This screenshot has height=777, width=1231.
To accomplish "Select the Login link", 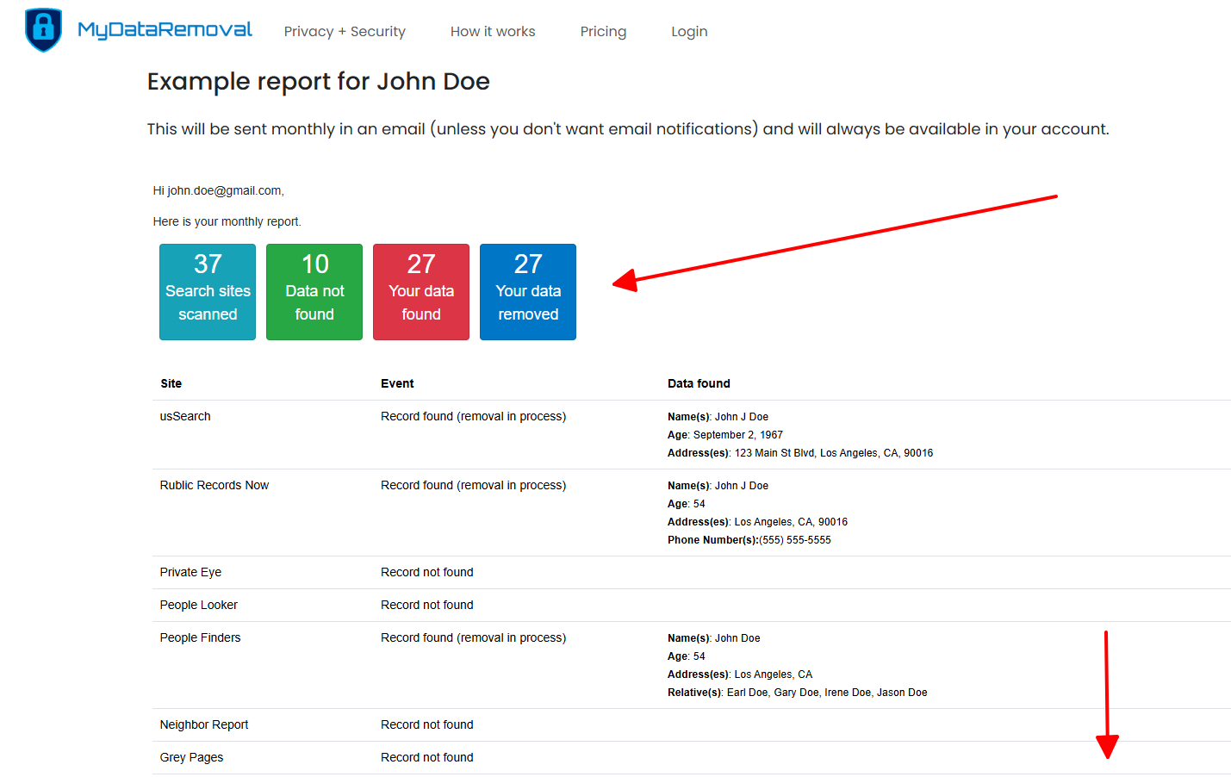I will 689,32.
